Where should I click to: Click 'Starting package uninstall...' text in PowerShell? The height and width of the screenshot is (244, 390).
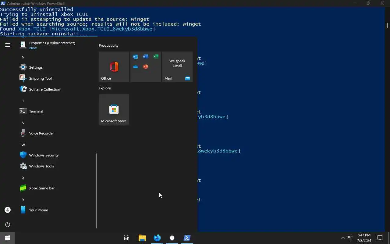pyautogui.click(x=44, y=34)
